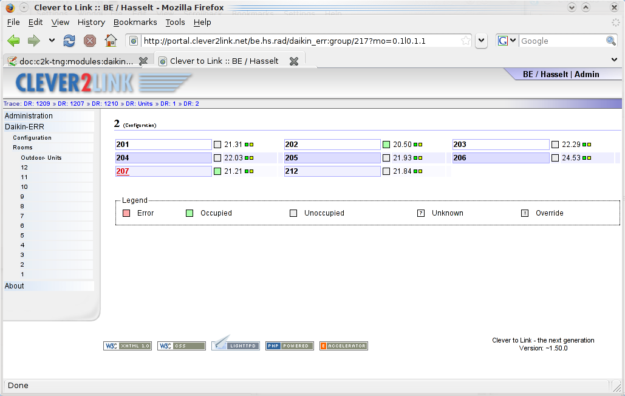Click the room 204 name field
This screenshot has height=396, width=625.
[163, 158]
